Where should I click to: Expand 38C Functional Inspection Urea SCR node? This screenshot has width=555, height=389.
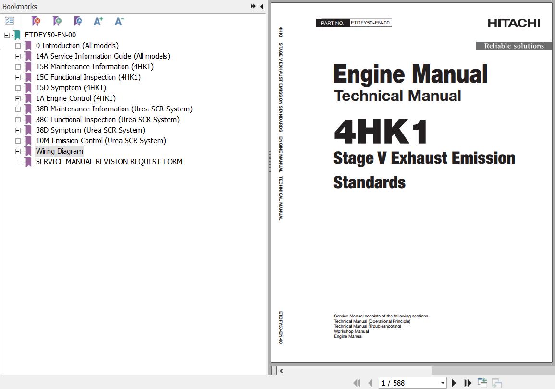(18, 120)
